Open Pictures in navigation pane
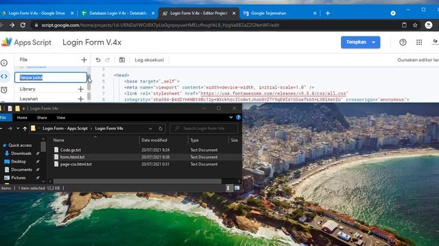 click(x=19, y=178)
